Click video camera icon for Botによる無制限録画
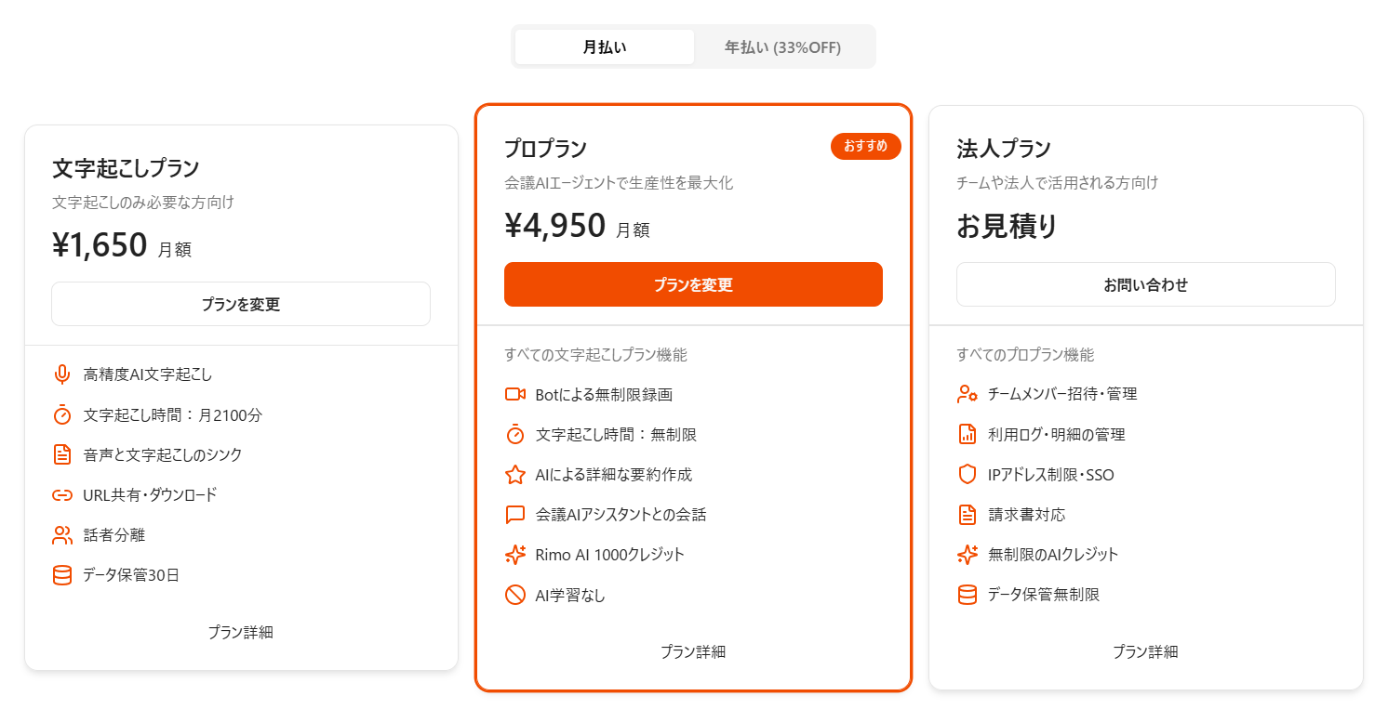This screenshot has width=1388, height=709. point(515,394)
